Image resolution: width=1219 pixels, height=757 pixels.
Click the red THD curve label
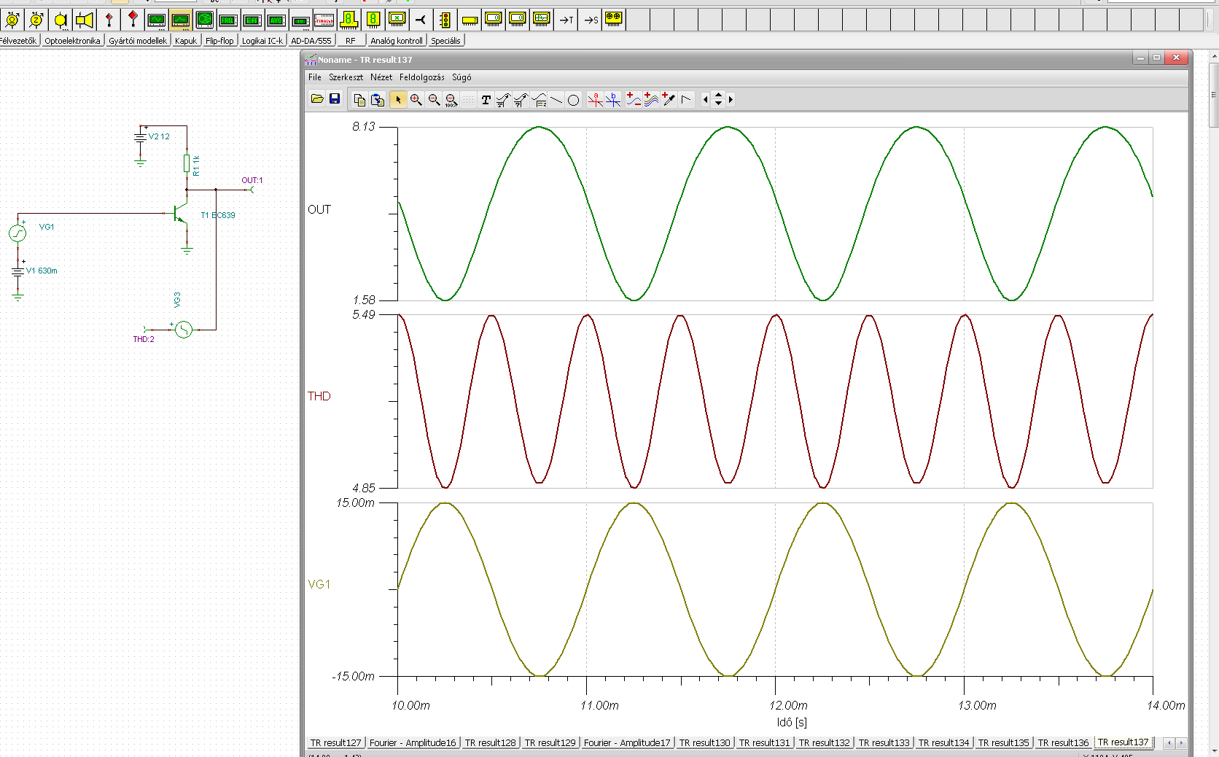coord(319,396)
